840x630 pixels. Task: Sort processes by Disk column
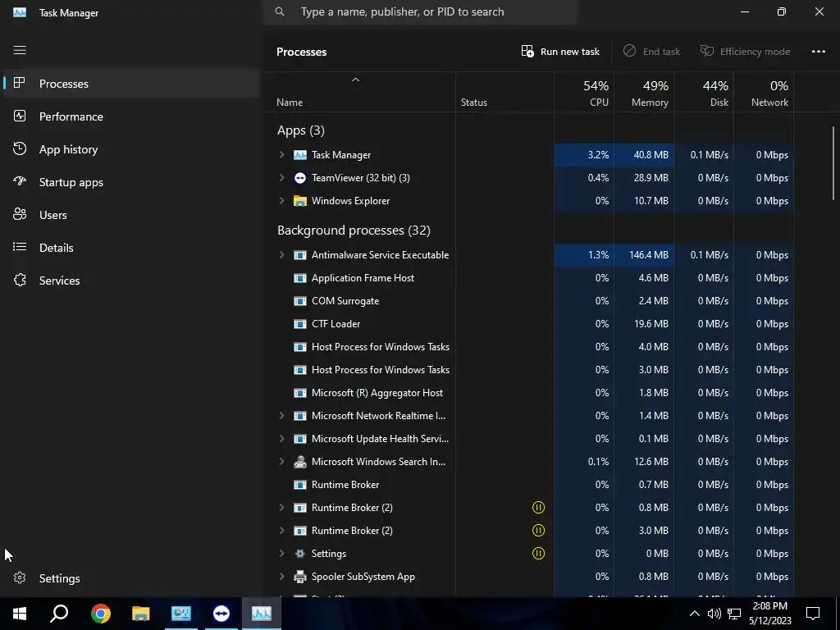point(704,94)
